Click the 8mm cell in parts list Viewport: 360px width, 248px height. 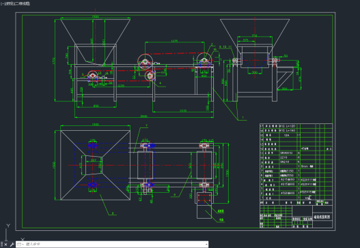[x=307, y=166]
